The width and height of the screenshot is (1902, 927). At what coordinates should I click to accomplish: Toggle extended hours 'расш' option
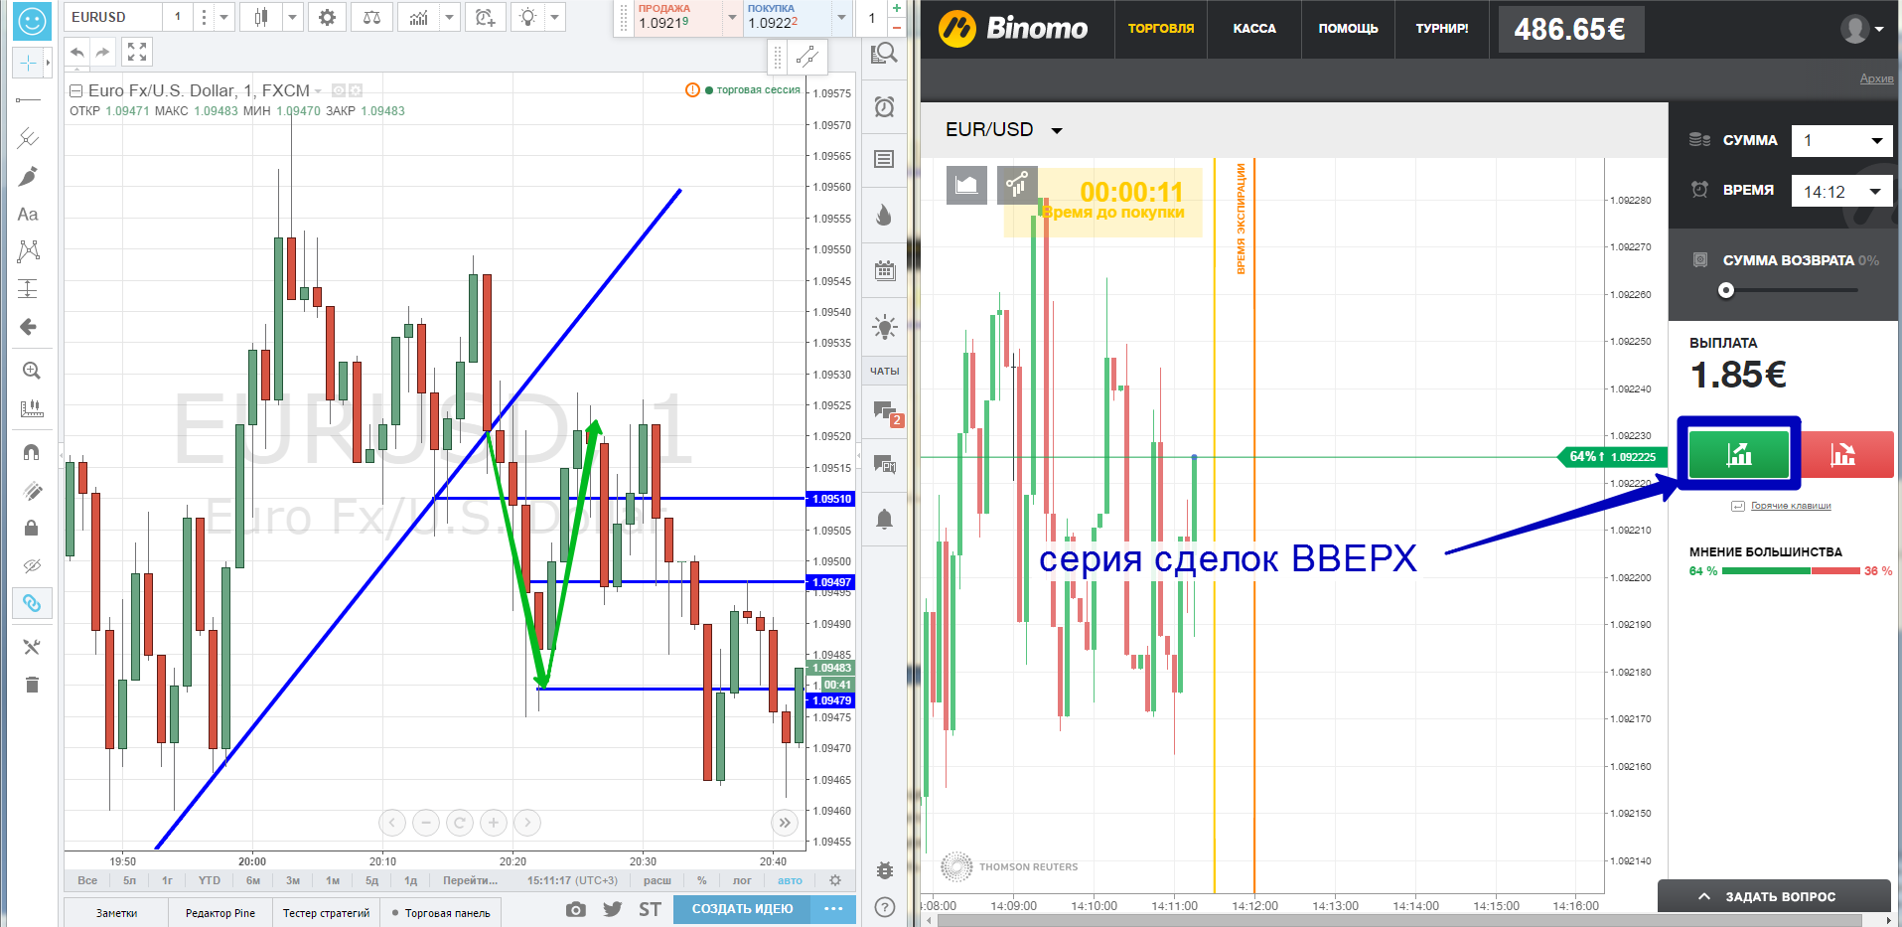pyautogui.click(x=657, y=880)
